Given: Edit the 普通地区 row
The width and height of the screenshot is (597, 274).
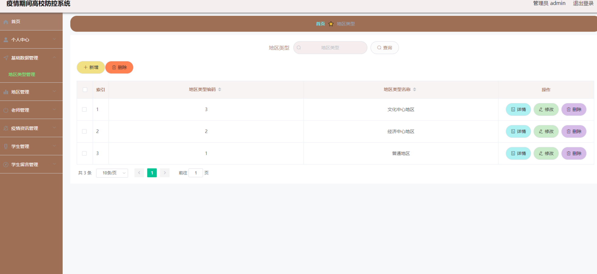Looking at the screenshot, I should (x=546, y=153).
